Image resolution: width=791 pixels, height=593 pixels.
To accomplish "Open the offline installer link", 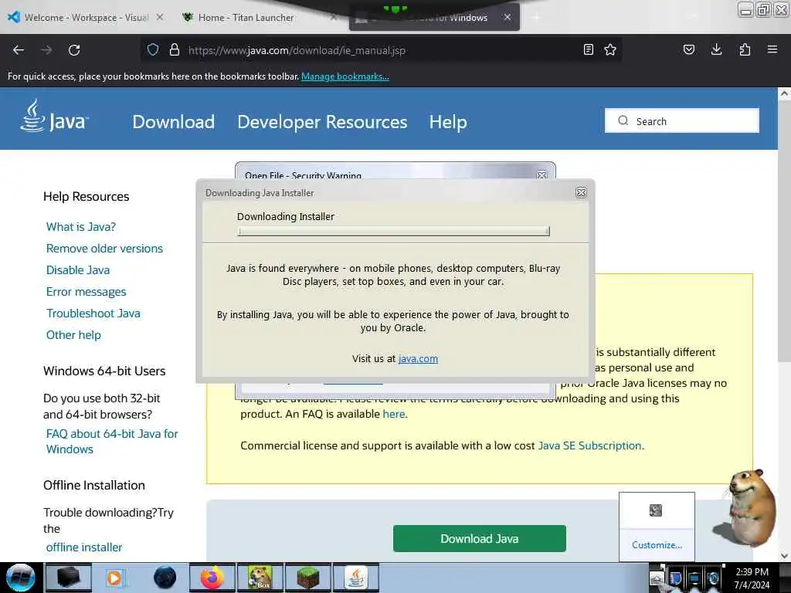I will 84,547.
